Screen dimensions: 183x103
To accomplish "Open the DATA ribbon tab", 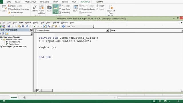I will [x=56, y=2].
